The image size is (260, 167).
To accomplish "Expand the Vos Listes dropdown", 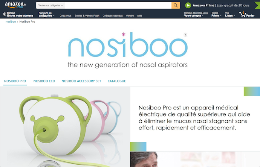I will tap(230, 14).
